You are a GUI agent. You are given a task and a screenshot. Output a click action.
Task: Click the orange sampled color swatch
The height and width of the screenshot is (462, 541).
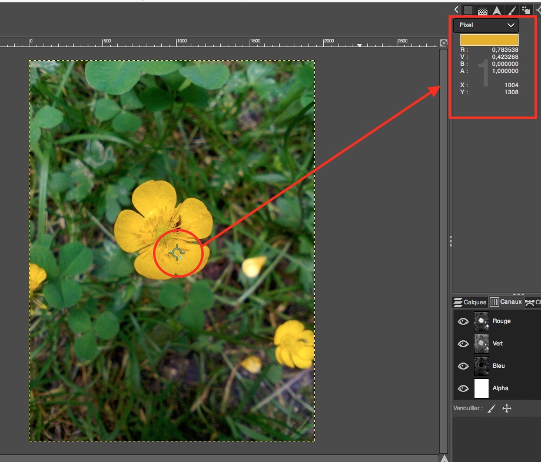pos(489,40)
